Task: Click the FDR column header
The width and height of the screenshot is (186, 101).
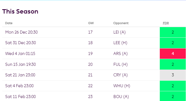Action: tap(166, 23)
